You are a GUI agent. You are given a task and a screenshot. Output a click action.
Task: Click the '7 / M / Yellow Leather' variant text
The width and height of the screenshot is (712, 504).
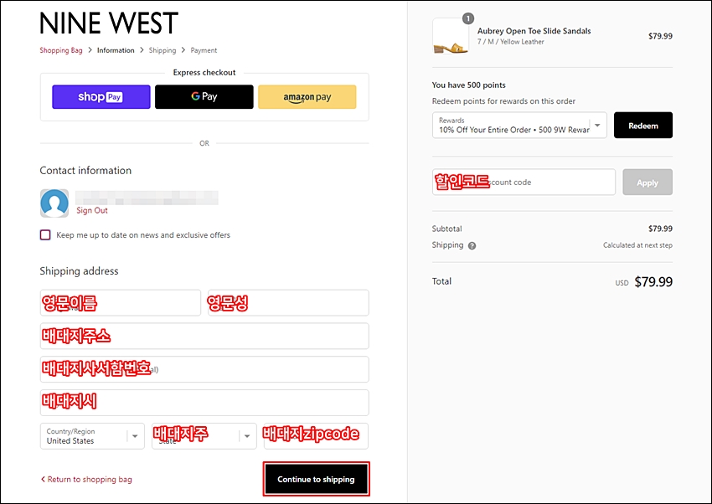click(510, 42)
